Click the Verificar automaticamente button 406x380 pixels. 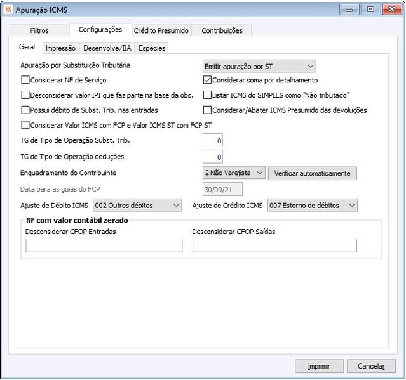pos(312,173)
